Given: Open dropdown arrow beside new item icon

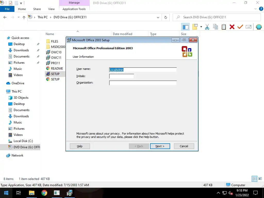Looking at the screenshot, I should point(201,27).
